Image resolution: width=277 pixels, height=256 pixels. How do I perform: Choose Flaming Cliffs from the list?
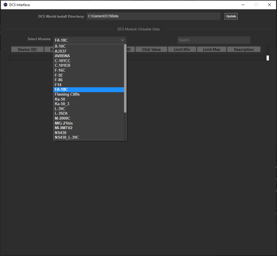pyautogui.click(x=89, y=94)
